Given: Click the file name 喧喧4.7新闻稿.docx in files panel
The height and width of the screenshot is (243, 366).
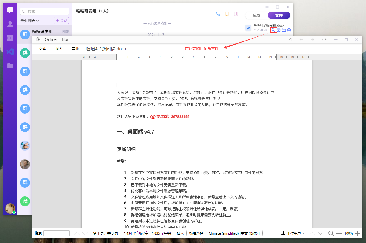Looking at the screenshot, I should [x=269, y=25].
